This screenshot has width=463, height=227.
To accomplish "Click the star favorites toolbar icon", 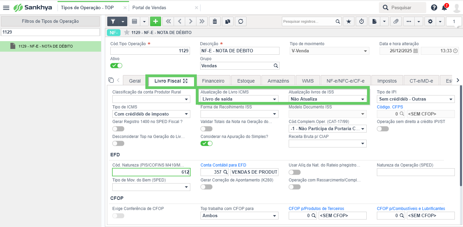I will [x=348, y=21].
